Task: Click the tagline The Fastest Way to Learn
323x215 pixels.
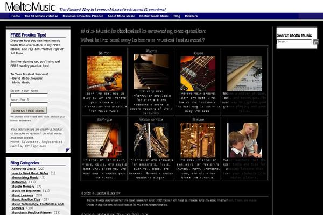Action: [113, 10]
